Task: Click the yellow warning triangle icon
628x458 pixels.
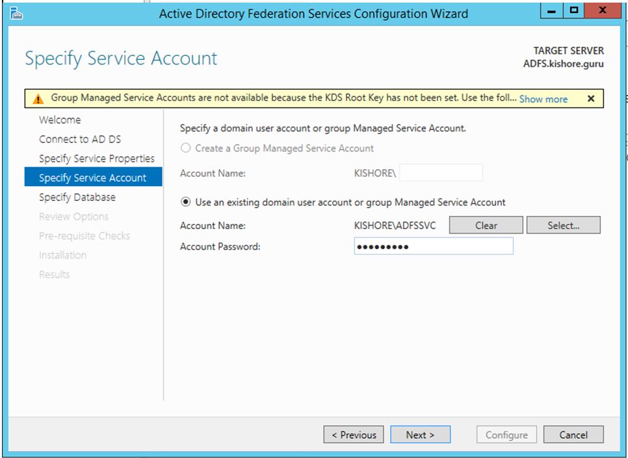Action: point(39,99)
